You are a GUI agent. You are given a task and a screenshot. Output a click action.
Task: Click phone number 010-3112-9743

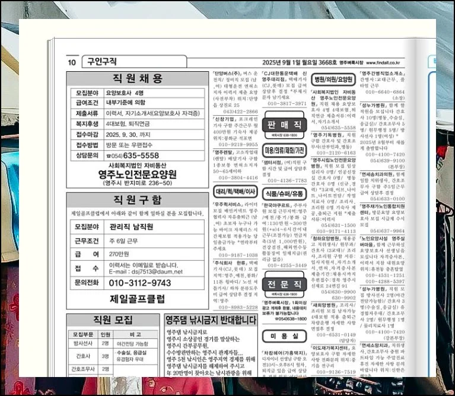(140, 283)
